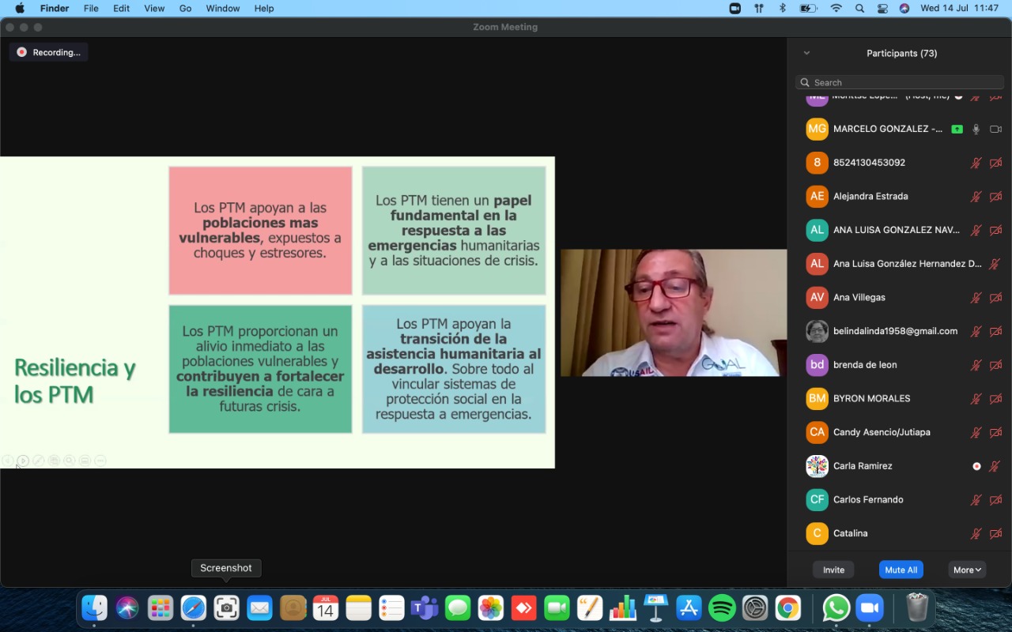Click the screen share icon next to MARCELO GONZALEZ
Image resolution: width=1012 pixels, height=632 pixels.
coord(957,129)
